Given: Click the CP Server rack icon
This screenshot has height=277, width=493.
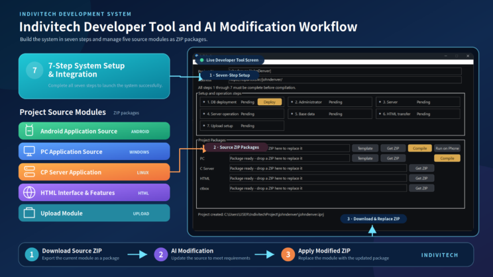Looking at the screenshot, I should click(29, 172).
